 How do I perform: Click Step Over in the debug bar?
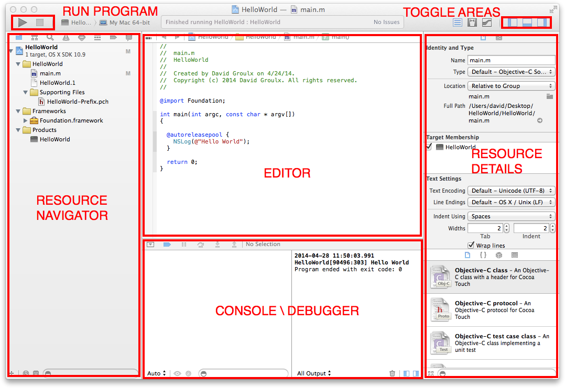[200, 245]
